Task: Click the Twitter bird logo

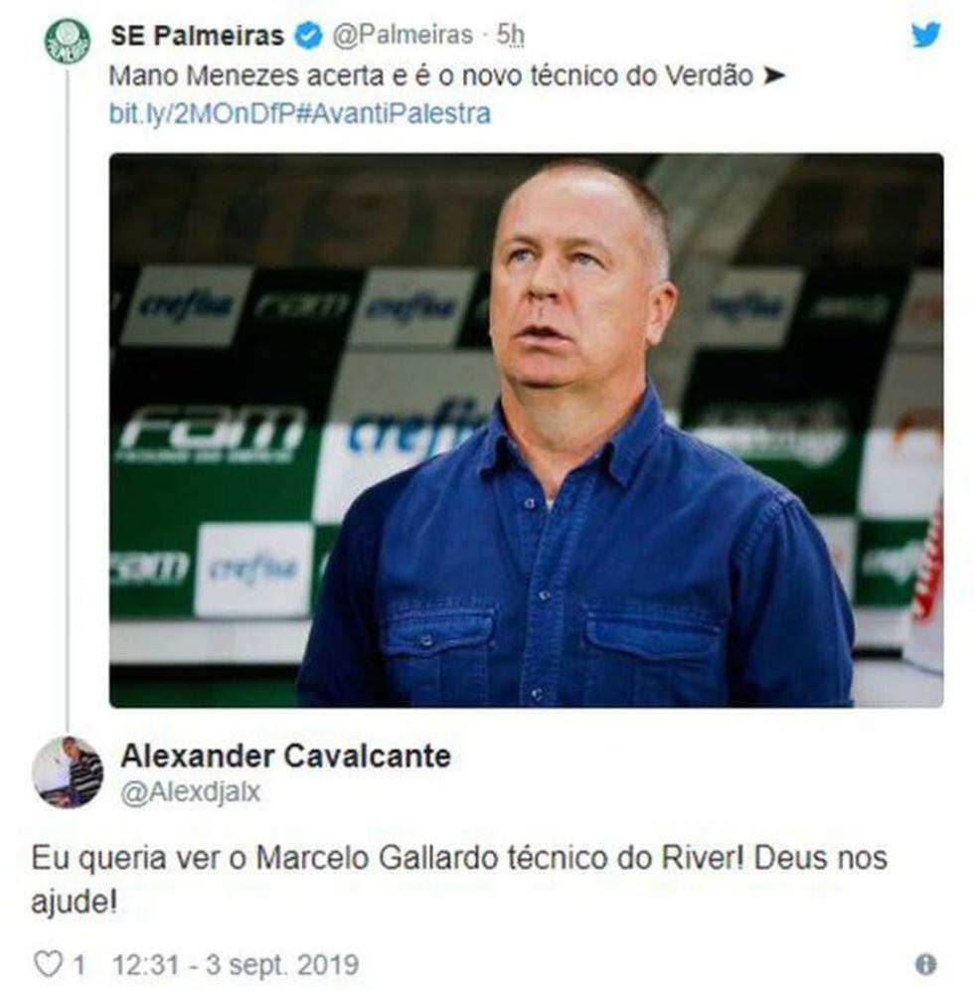Action: tap(925, 34)
